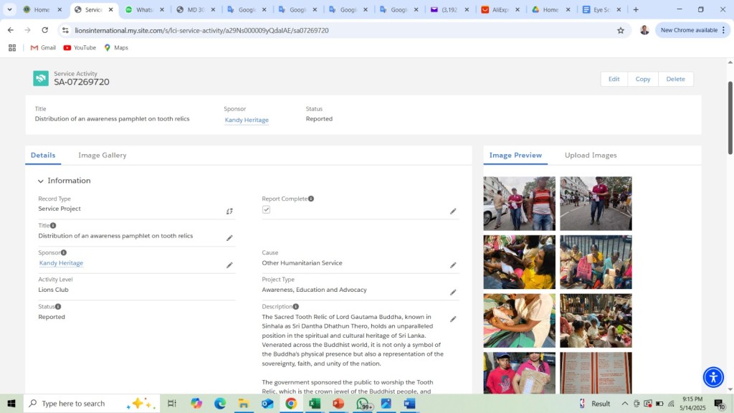The width and height of the screenshot is (734, 413).
Task: Open Microsoft Edge from the taskbar
Action: (220, 403)
